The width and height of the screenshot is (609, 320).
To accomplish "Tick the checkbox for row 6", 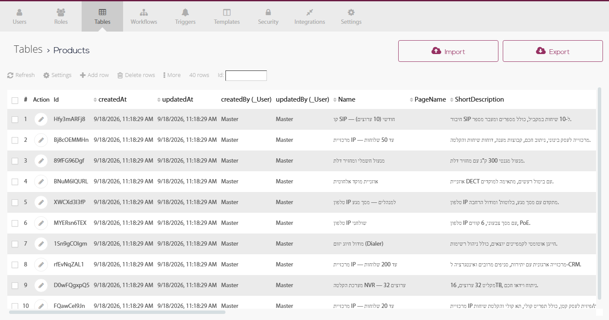I will pyautogui.click(x=15, y=224).
